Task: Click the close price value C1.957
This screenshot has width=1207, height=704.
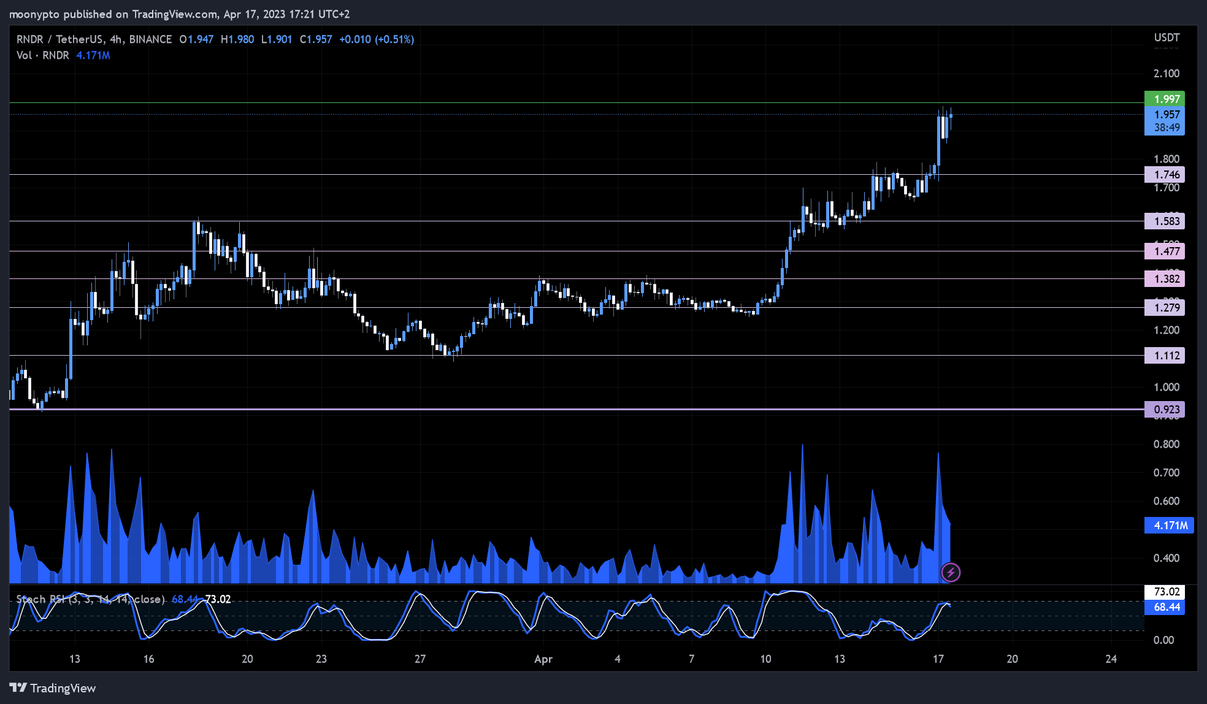Action: [316, 39]
